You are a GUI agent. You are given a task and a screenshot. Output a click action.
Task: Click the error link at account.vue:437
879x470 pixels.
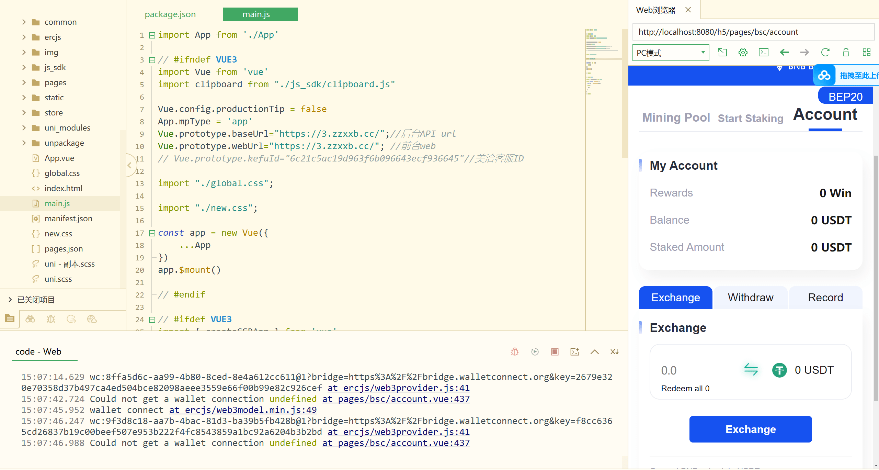396,399
